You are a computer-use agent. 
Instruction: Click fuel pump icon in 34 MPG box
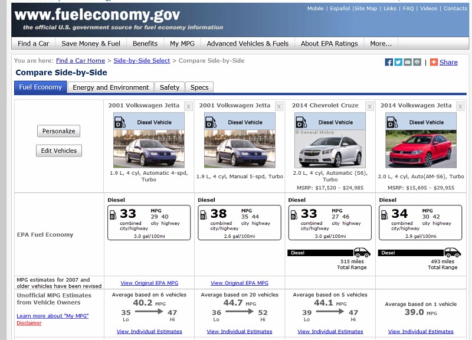point(385,215)
